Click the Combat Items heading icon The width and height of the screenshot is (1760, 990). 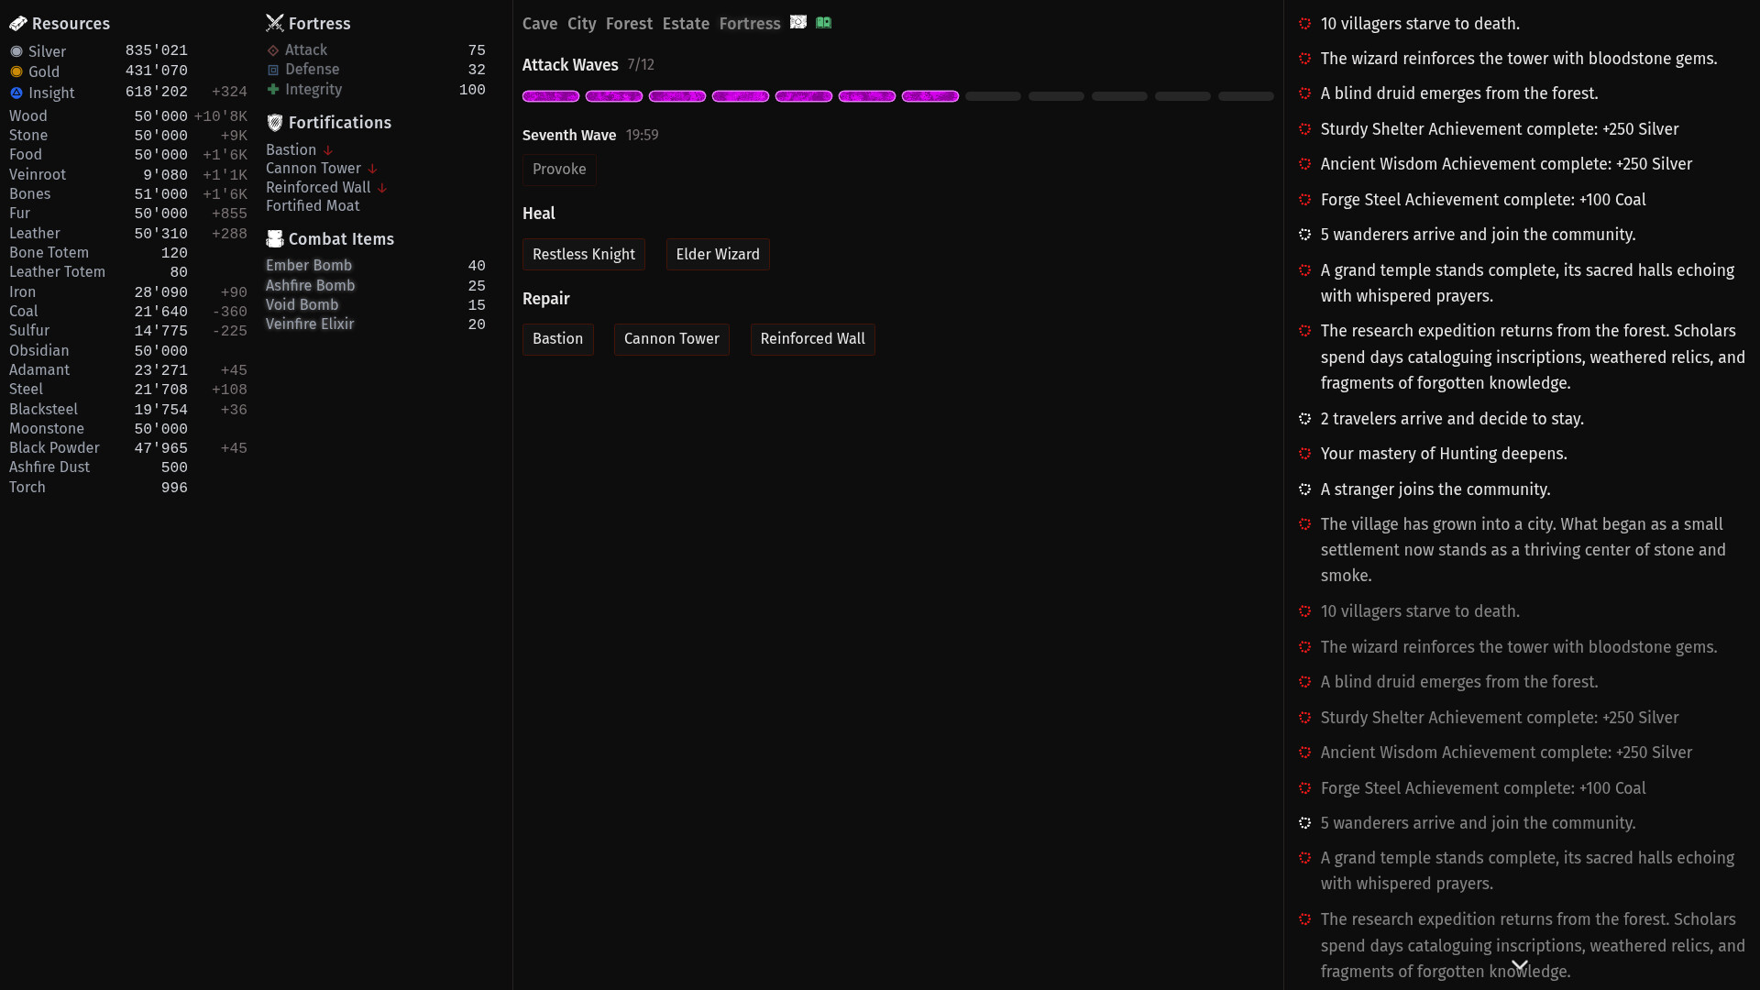coord(275,239)
